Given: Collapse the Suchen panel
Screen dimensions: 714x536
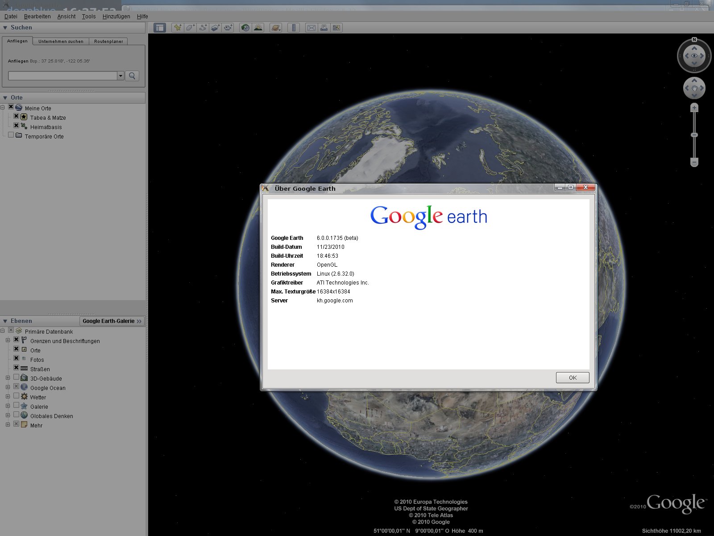Looking at the screenshot, I should [5, 28].
